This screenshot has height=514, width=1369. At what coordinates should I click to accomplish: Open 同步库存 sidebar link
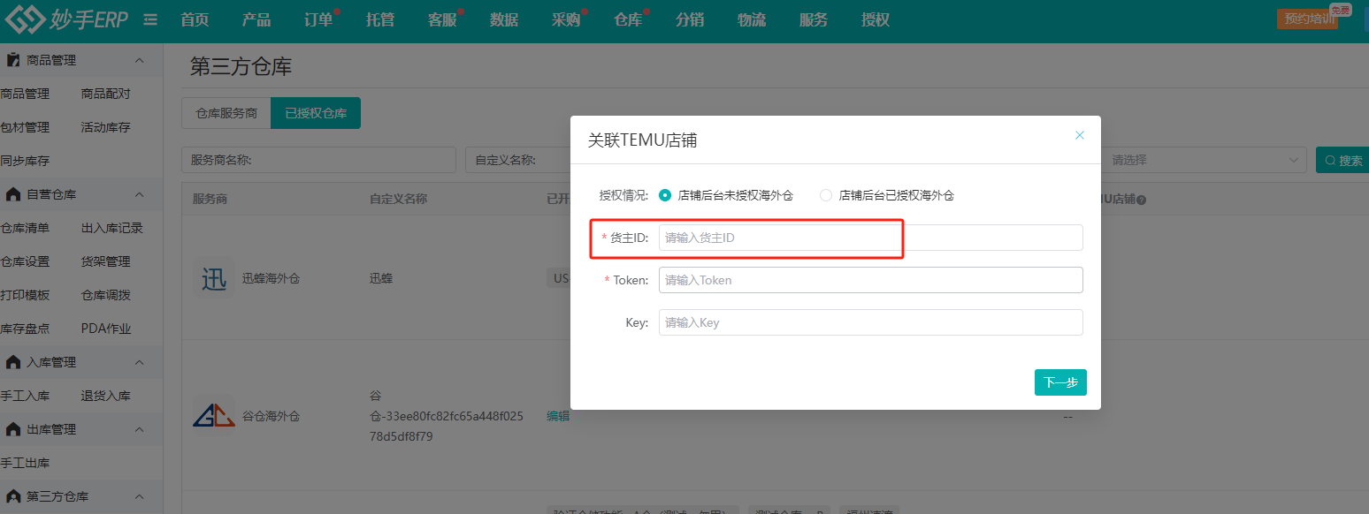25,161
